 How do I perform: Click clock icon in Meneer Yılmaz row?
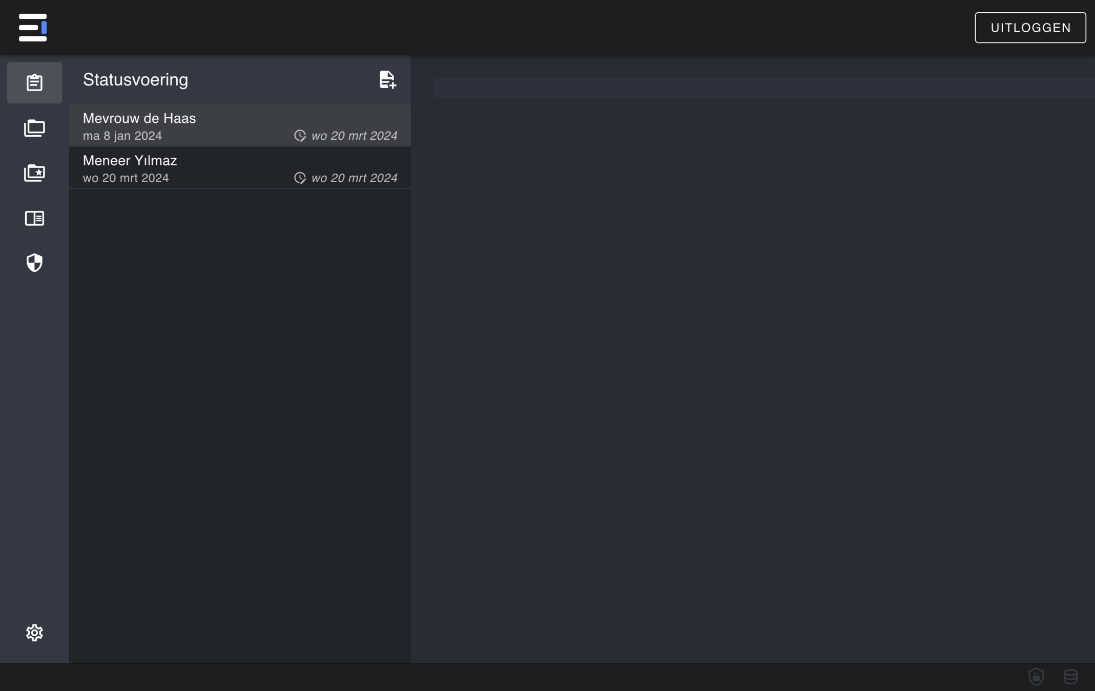[x=300, y=178]
